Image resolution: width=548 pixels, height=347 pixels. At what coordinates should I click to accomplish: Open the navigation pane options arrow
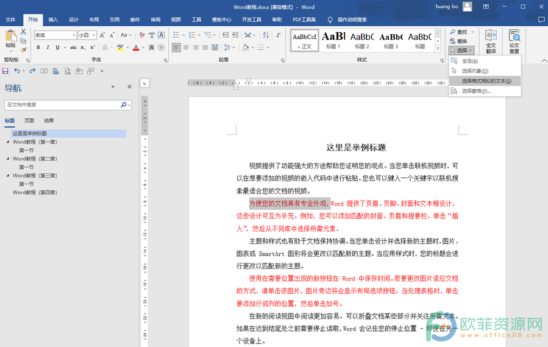pos(113,87)
